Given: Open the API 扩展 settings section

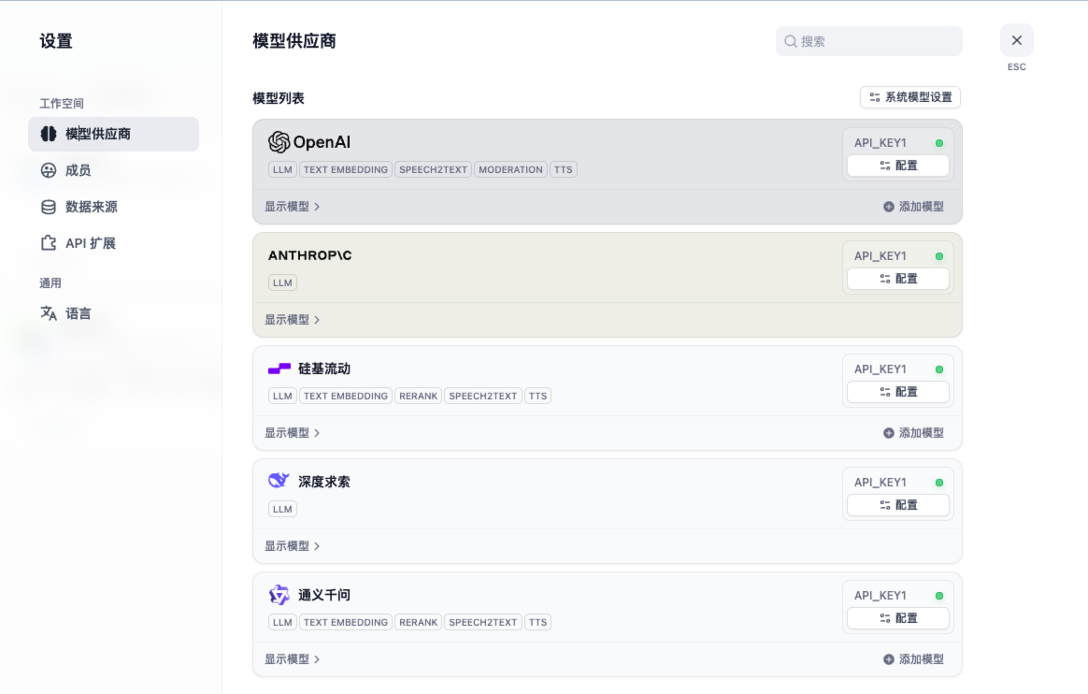Looking at the screenshot, I should pyautogui.click(x=113, y=243).
